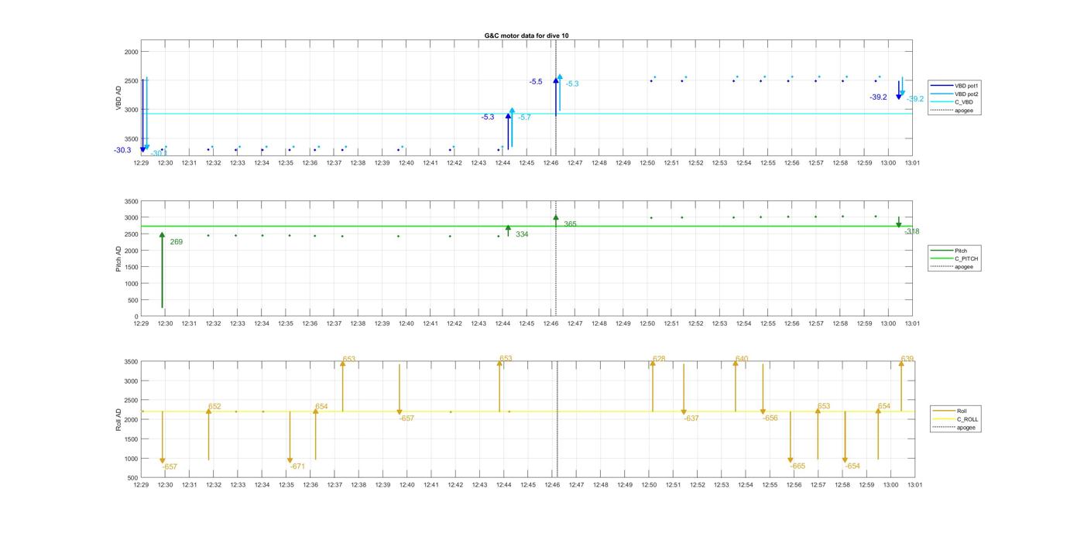This screenshot has width=1084, height=536.
Task: Click the '639' roll annotation
Action: click(x=907, y=359)
